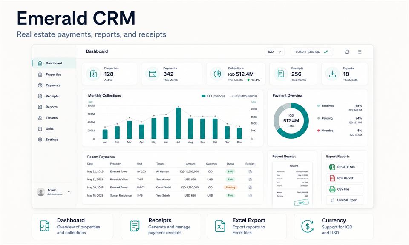Click the 'Amount' column header
This screenshot has width=409, height=245.
point(191,164)
